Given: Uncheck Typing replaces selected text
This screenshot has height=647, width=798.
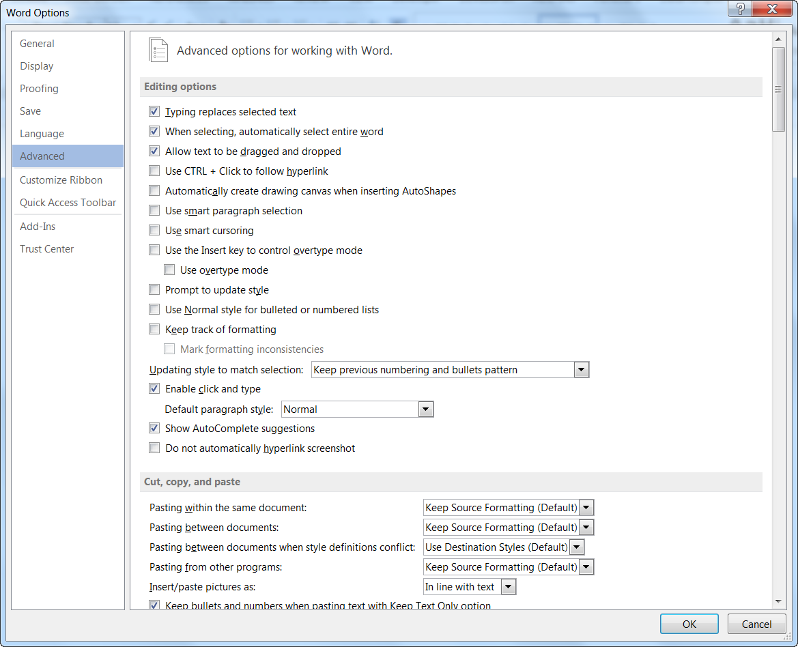Looking at the screenshot, I should [154, 111].
